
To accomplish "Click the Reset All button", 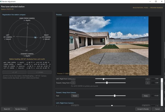I will coord(7,109).
